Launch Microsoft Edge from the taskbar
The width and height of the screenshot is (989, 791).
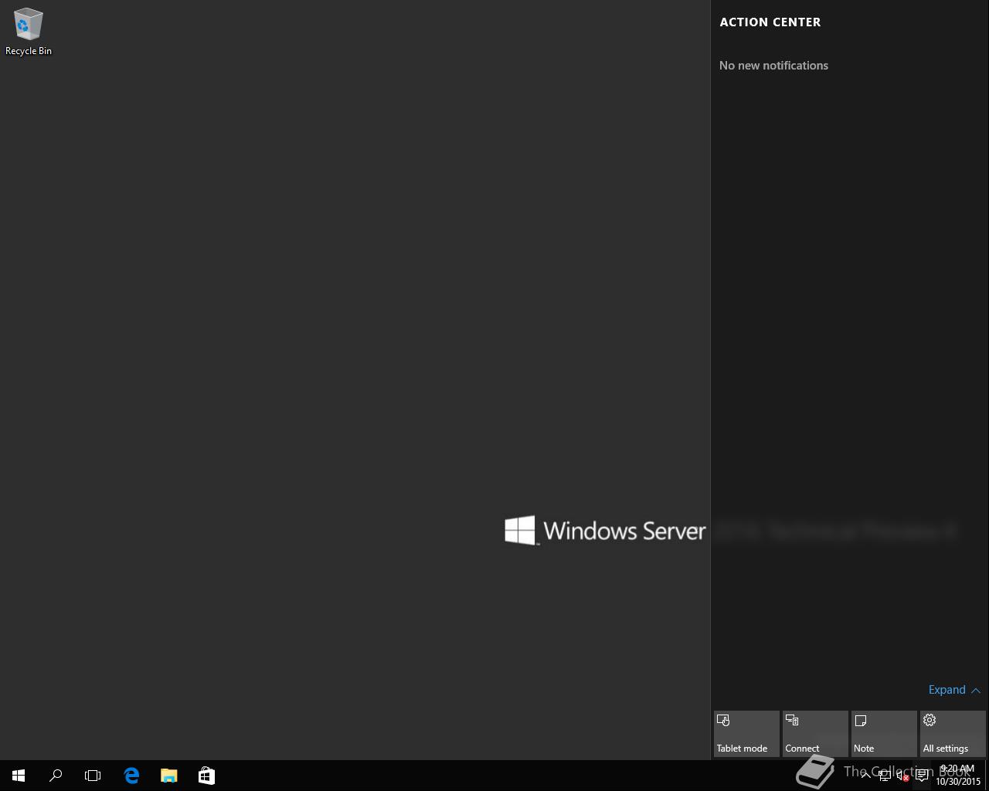click(x=131, y=776)
